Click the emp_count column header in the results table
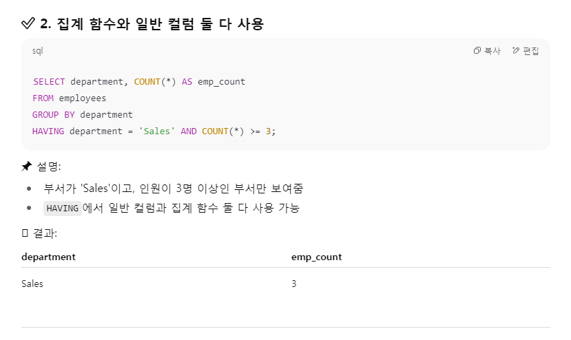Image resolution: width=571 pixels, height=340 pixels. tap(316, 257)
